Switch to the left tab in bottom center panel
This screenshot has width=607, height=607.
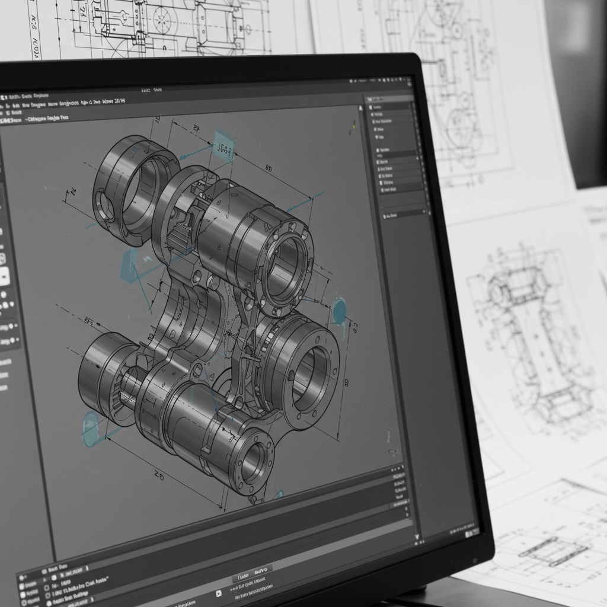(242, 576)
